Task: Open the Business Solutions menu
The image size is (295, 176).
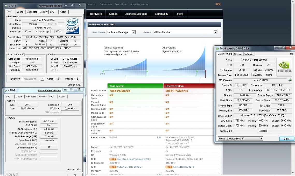Action: 136,14
